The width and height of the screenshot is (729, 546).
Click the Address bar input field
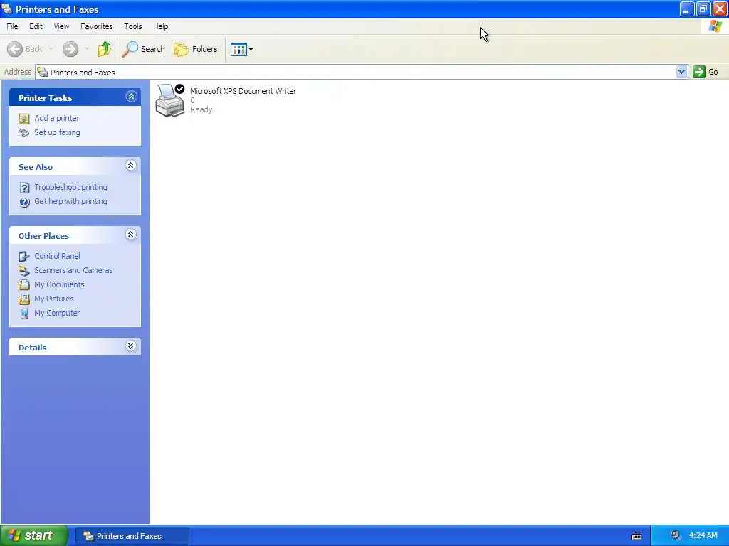(361, 72)
